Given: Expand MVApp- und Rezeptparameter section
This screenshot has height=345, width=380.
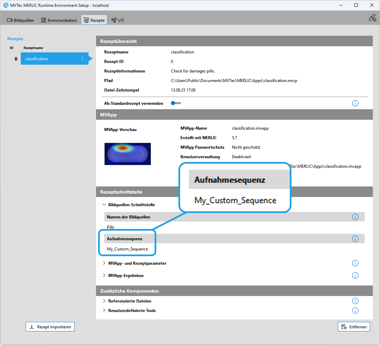Looking at the screenshot, I should click(104, 263).
